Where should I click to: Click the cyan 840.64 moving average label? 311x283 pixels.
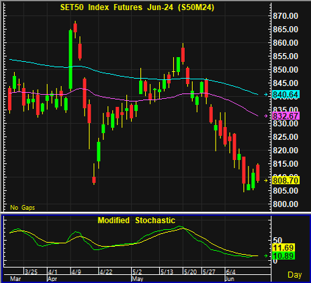tap(286, 95)
